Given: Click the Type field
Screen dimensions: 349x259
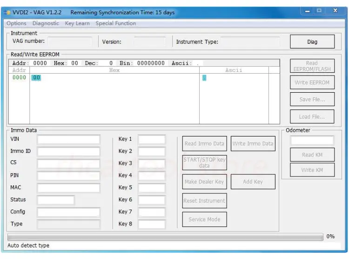Looking at the screenshot, I should click(69, 224).
